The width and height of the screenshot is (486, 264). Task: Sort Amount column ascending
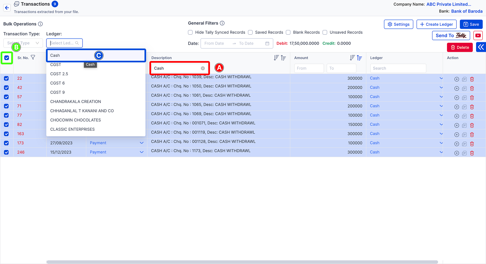click(x=359, y=58)
